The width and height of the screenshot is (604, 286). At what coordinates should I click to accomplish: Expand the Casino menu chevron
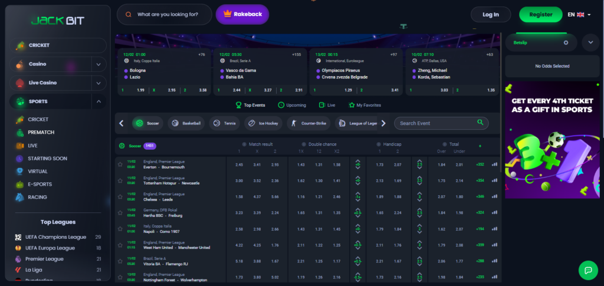[x=98, y=64]
